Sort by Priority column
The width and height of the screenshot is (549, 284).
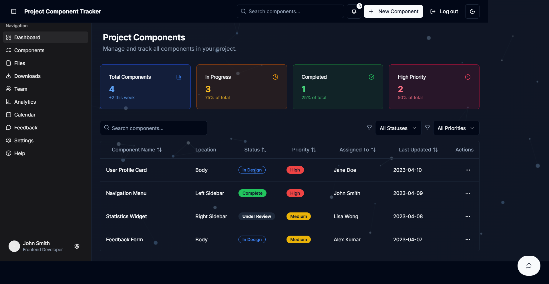tap(304, 150)
